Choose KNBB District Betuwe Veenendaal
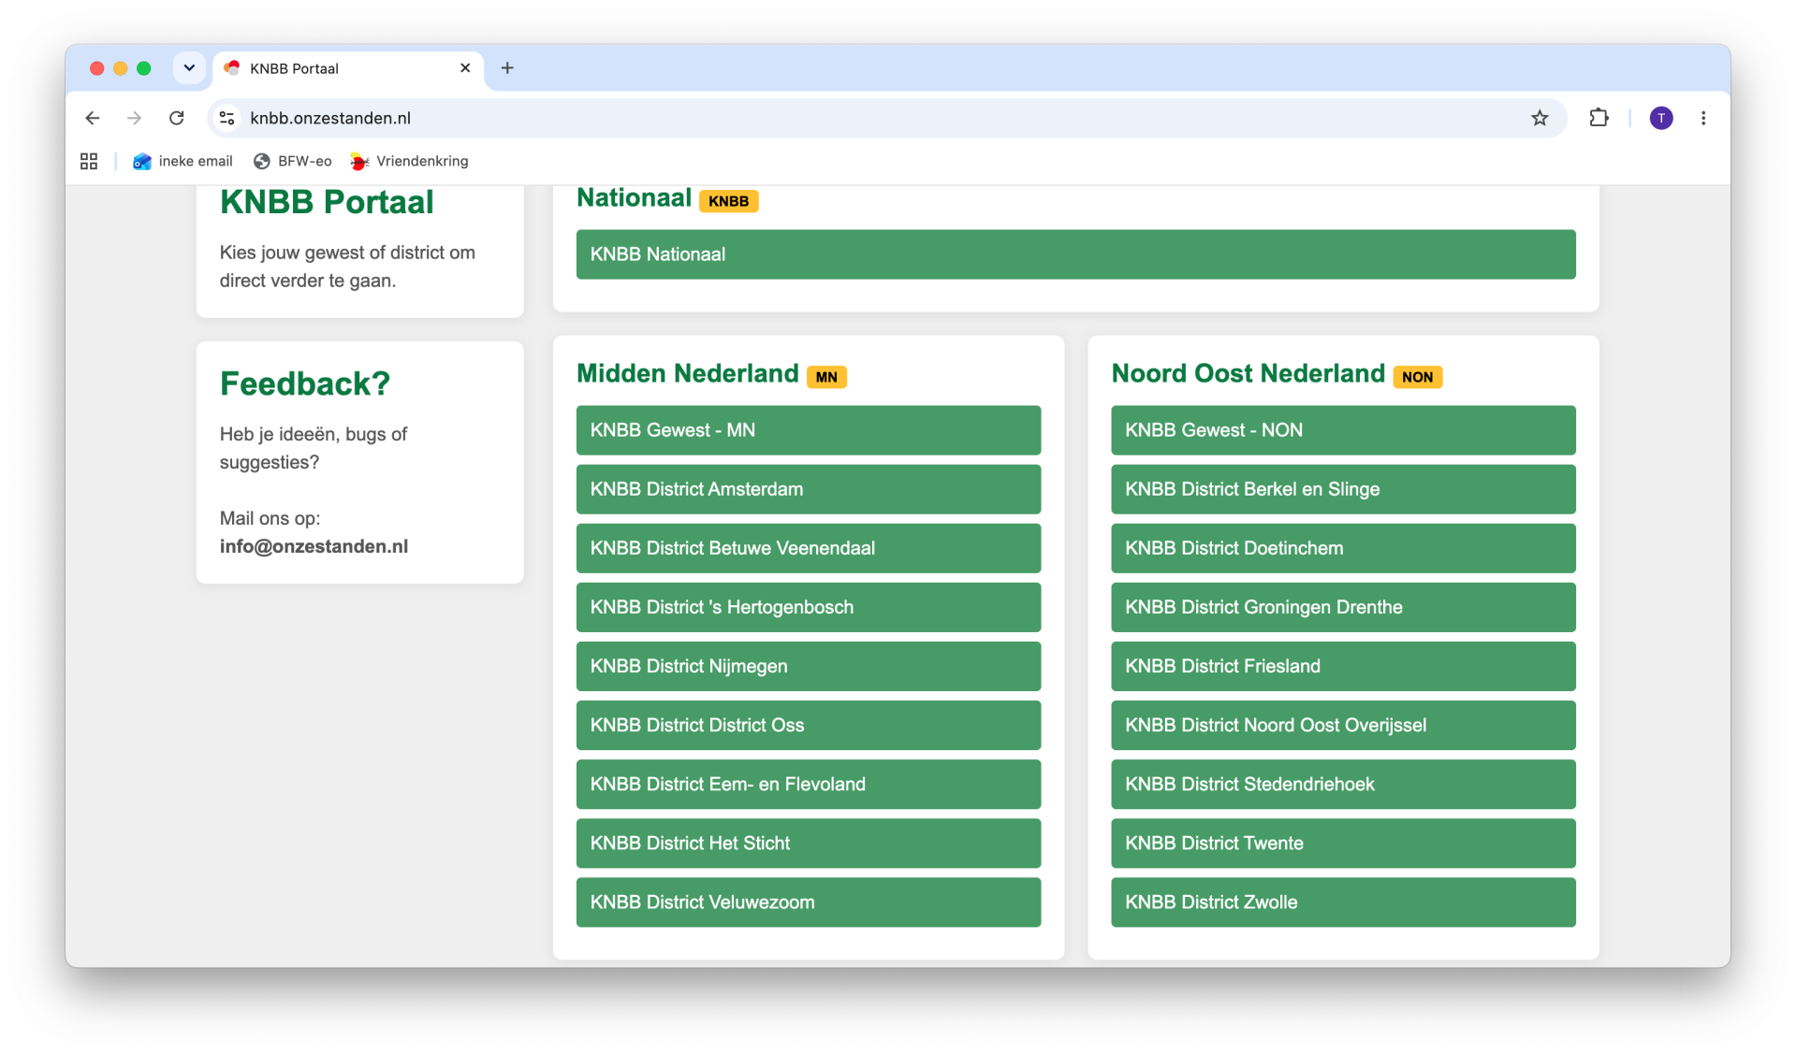The height and width of the screenshot is (1054, 1796). (809, 548)
